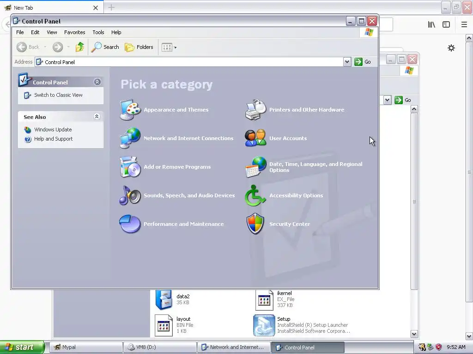
Task: Open the Forward button history dropdown arrow
Action: point(68,47)
